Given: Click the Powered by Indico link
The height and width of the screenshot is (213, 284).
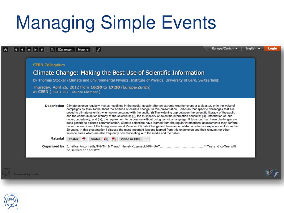Looking at the screenshot, I should [x=27, y=174].
